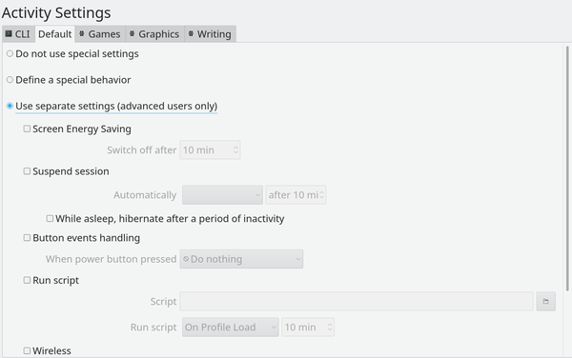This screenshot has width=572, height=358.
Task: Open the On Profile Load dropdown
Action: pyautogui.click(x=231, y=327)
